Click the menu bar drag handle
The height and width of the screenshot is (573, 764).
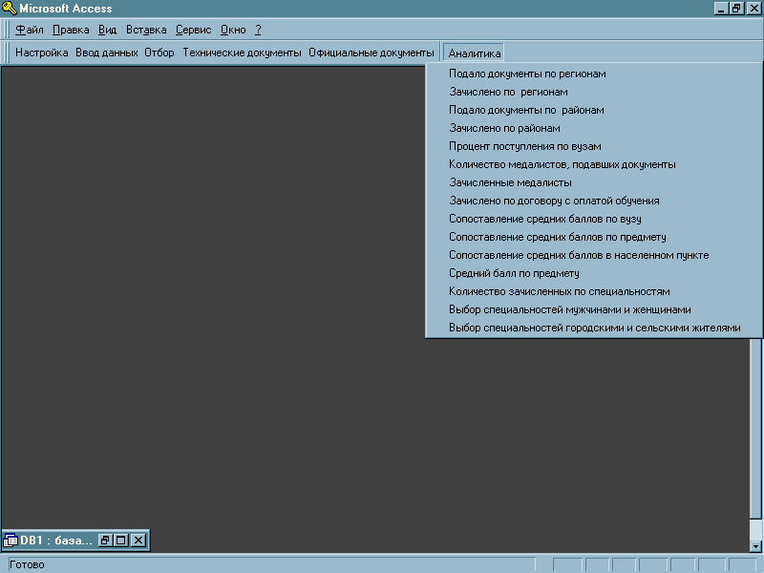click(7, 30)
